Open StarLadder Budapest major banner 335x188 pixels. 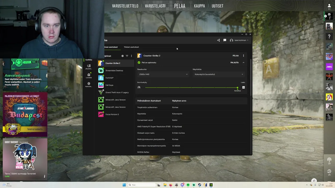[25, 115]
